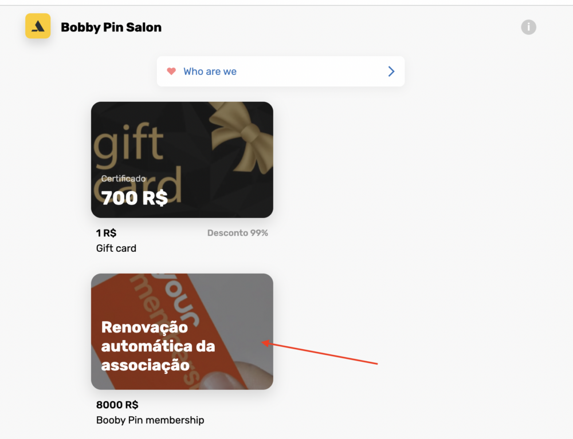Click the "700 R$" certificate amount
This screenshot has height=439, width=573.
point(134,198)
